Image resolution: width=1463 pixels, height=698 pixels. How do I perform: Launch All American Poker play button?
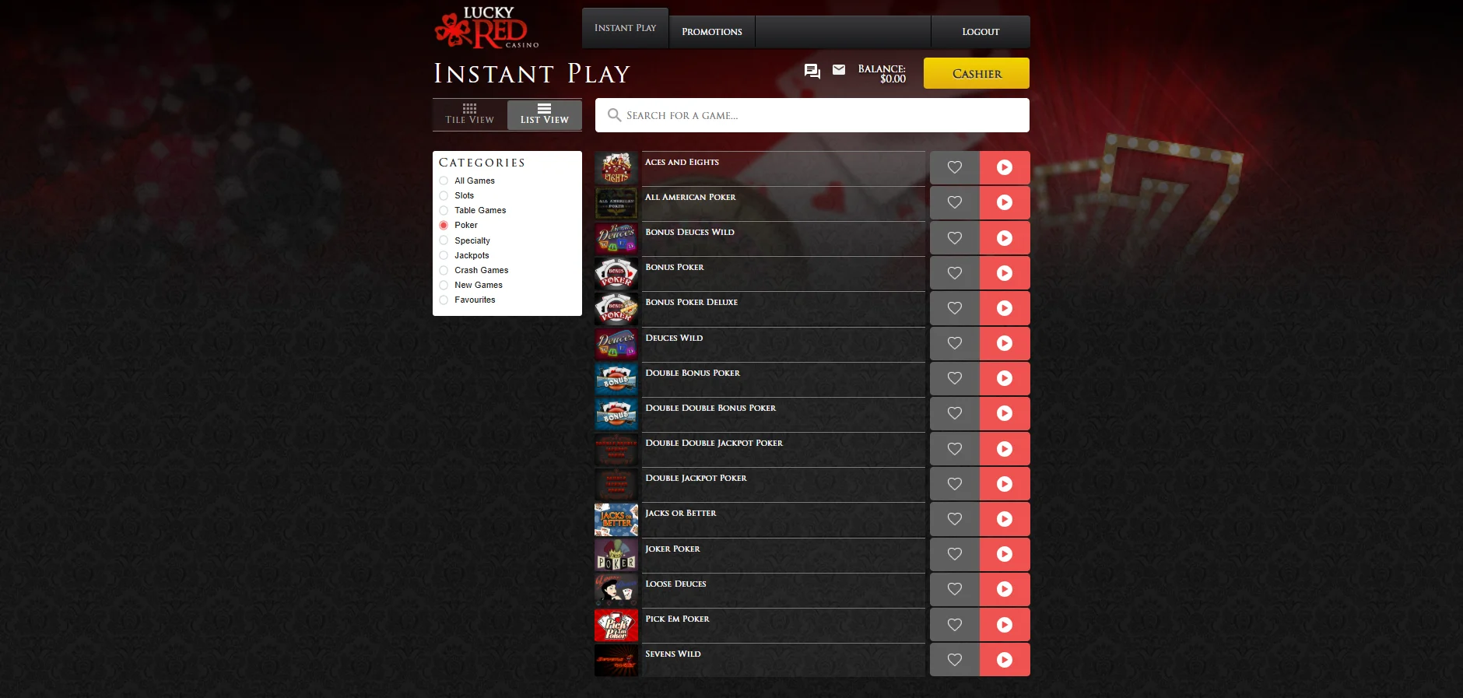[1005, 202]
